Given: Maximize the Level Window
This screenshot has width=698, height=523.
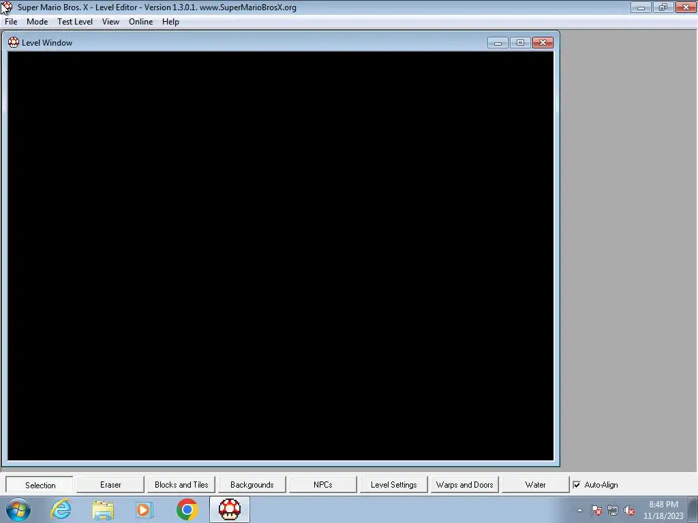Looking at the screenshot, I should pyautogui.click(x=520, y=43).
